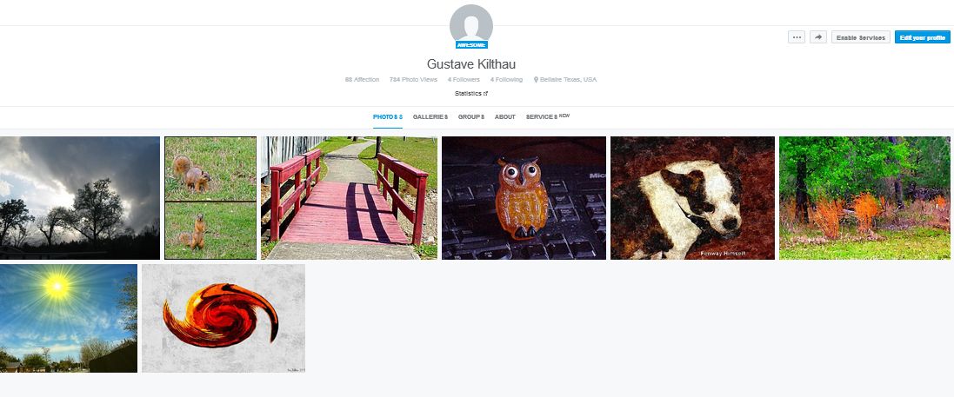
Task: Open the Groups tab
Action: (x=471, y=116)
